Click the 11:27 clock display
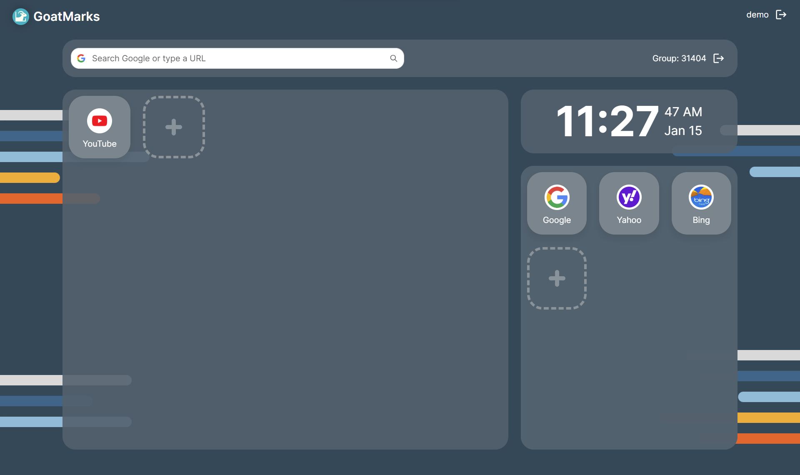Image resolution: width=800 pixels, height=475 pixels. point(607,121)
